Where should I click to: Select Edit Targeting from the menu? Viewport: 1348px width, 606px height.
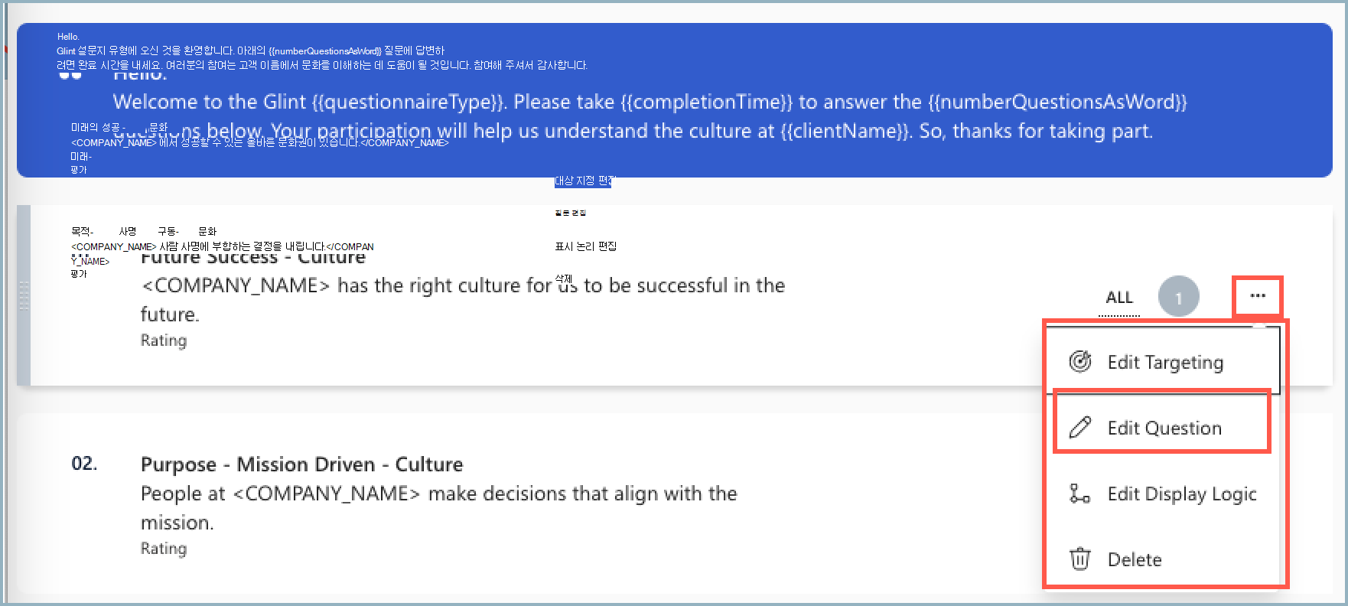(1164, 362)
